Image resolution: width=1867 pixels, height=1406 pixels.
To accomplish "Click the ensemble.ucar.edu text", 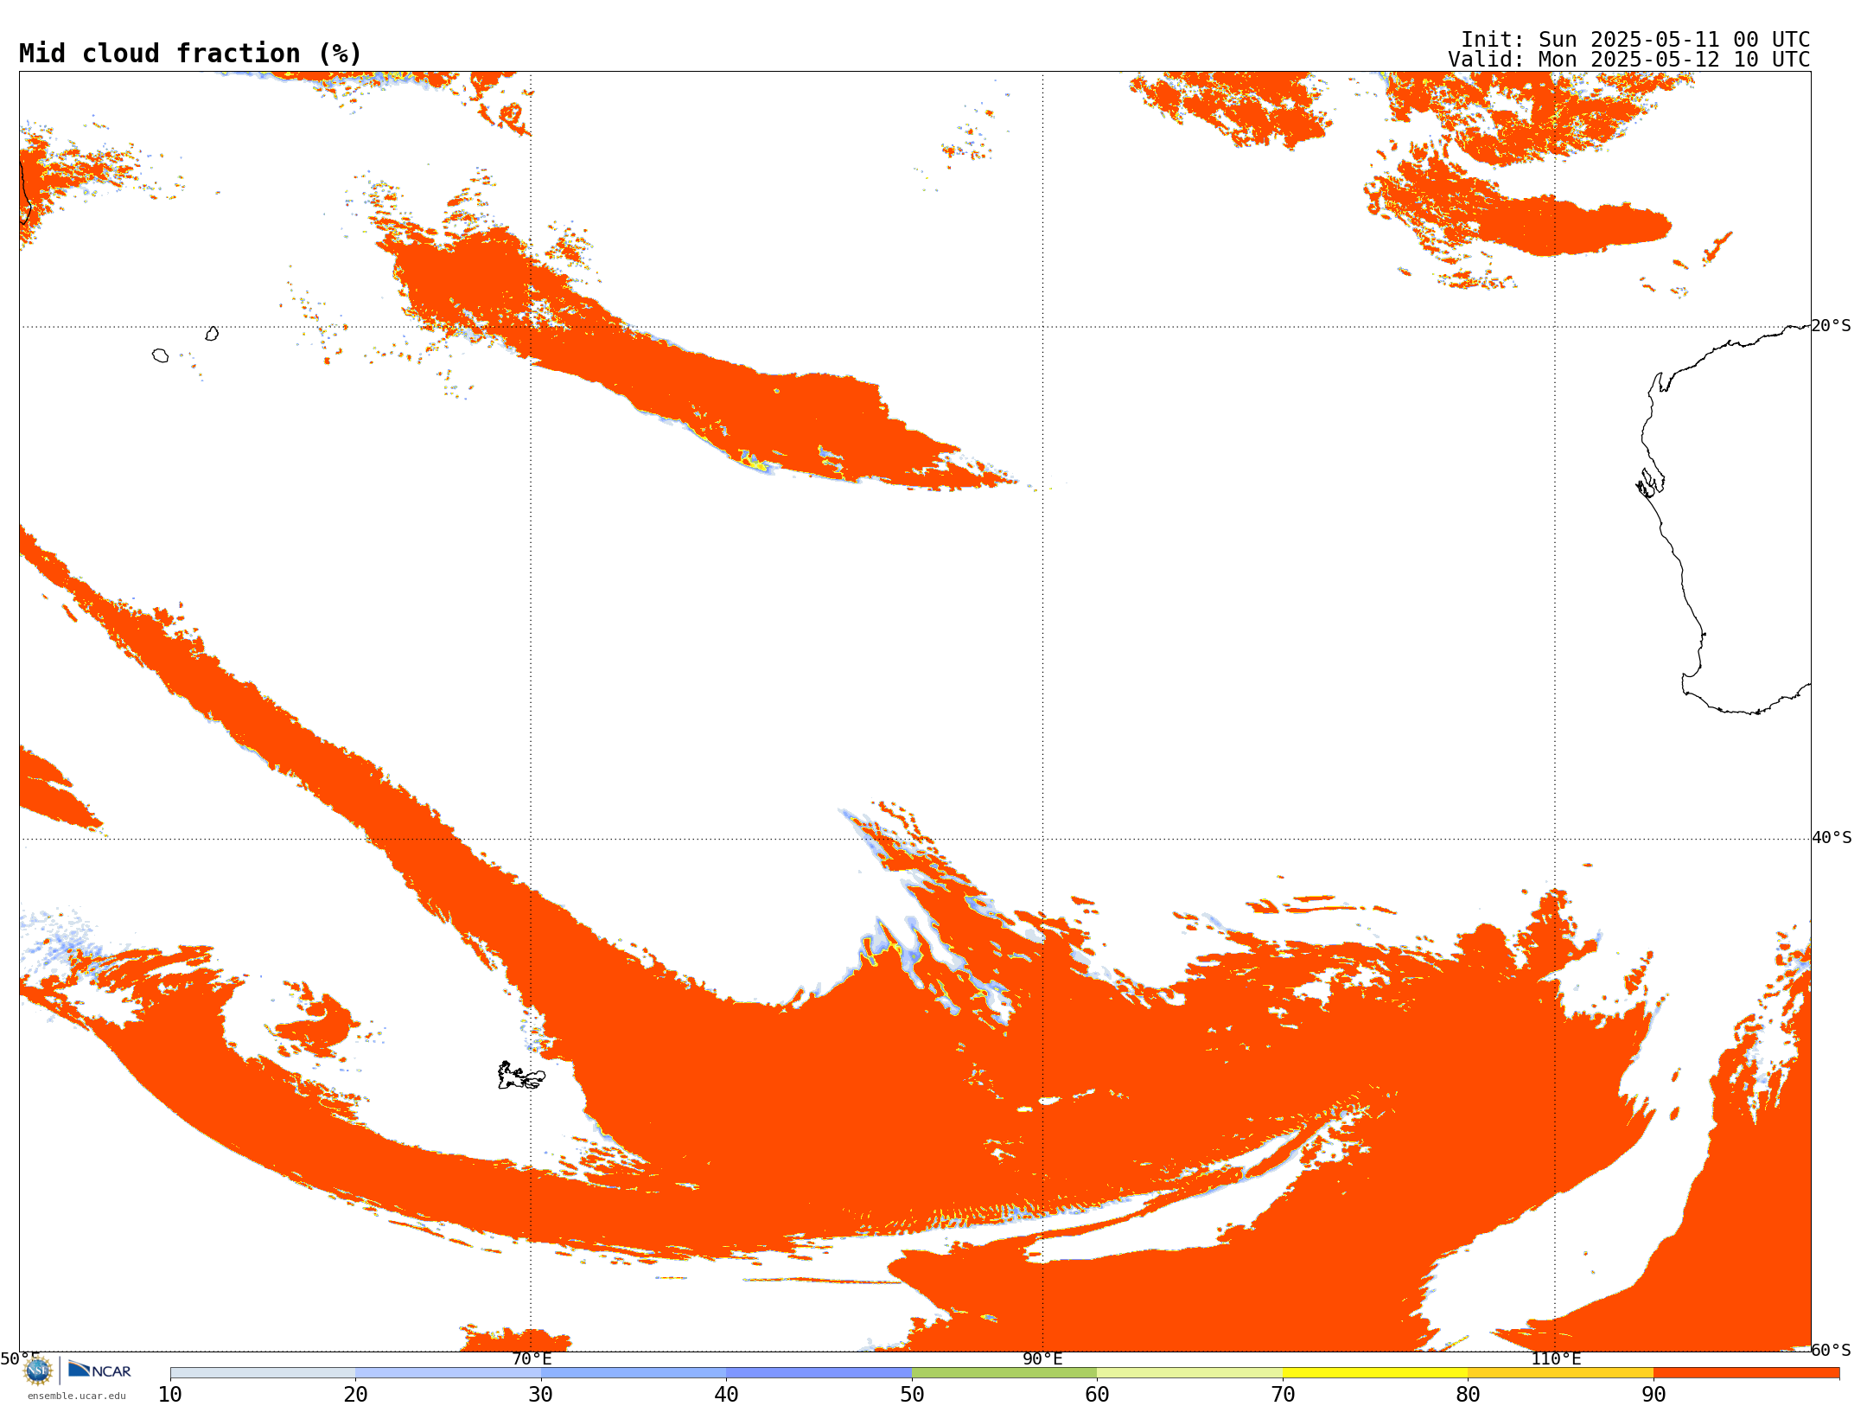I will click(77, 1396).
